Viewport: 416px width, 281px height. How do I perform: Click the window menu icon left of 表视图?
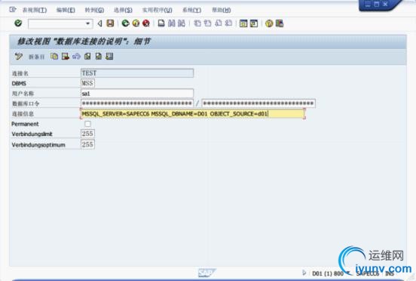coord(13,10)
